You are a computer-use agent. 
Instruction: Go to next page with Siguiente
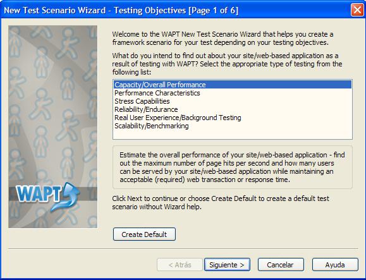pyautogui.click(x=227, y=265)
